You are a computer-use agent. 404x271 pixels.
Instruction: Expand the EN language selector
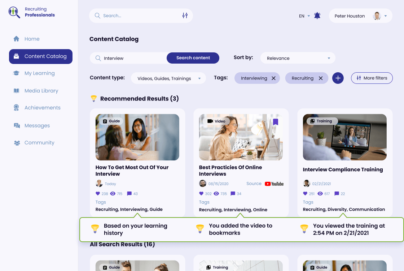(x=304, y=16)
